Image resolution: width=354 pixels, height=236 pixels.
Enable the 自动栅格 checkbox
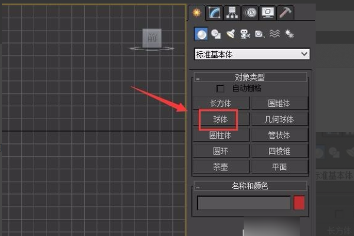(220, 88)
